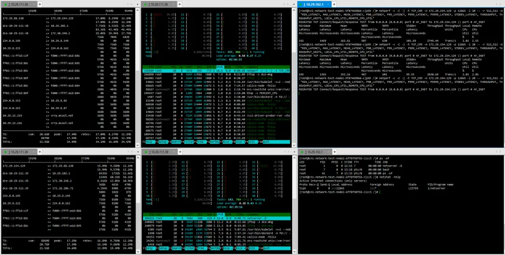Image resolution: width=505 pixels, height=255 pixels.
Task: Select the highlighted netperf process row PID 335589
Action: pyautogui.click(x=217, y=70)
